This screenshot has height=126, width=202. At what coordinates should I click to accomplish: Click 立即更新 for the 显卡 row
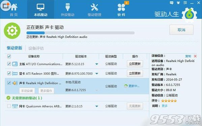[135, 73]
